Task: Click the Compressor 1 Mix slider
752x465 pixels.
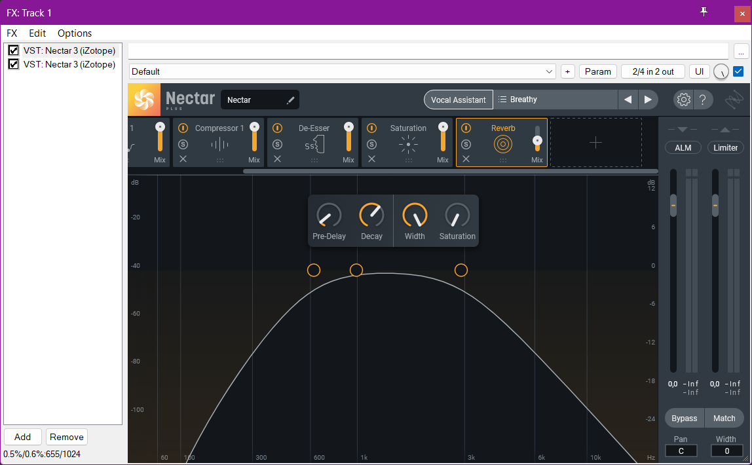Action: [x=254, y=138]
